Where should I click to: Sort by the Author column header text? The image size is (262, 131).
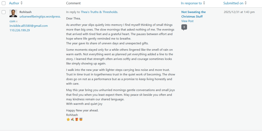(14, 3)
